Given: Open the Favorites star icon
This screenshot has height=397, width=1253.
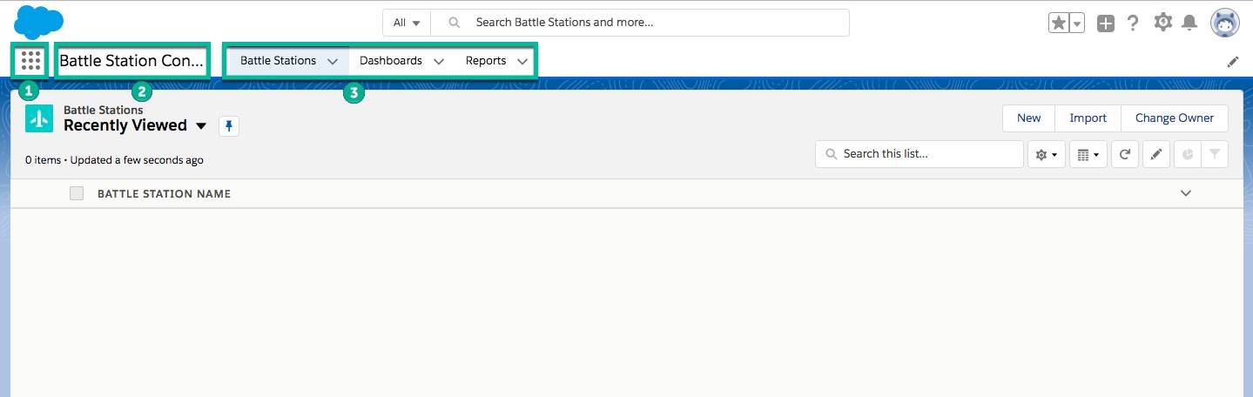Looking at the screenshot, I should pos(1058,24).
